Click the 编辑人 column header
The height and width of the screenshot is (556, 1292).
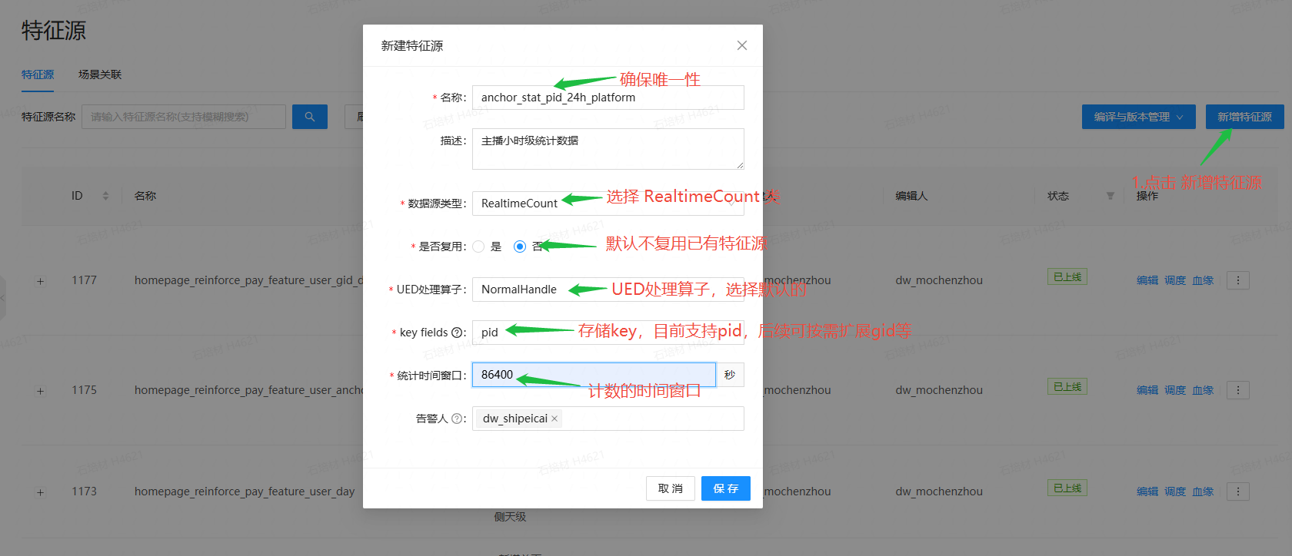pos(911,196)
